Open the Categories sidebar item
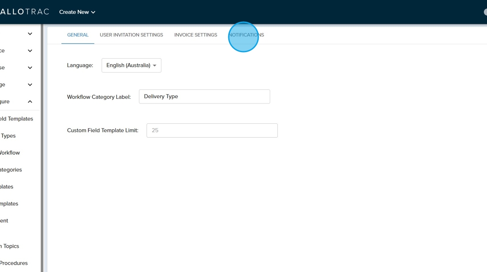The image size is (487, 272). click(11, 169)
